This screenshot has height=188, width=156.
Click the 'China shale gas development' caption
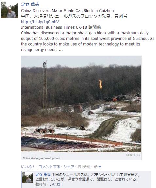[x=42, y=158]
